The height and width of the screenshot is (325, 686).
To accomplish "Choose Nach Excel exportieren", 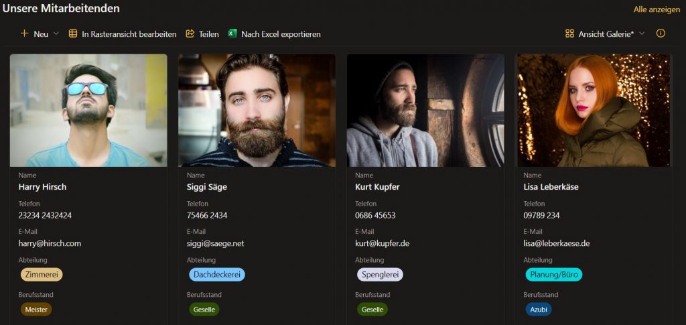I will [x=281, y=34].
